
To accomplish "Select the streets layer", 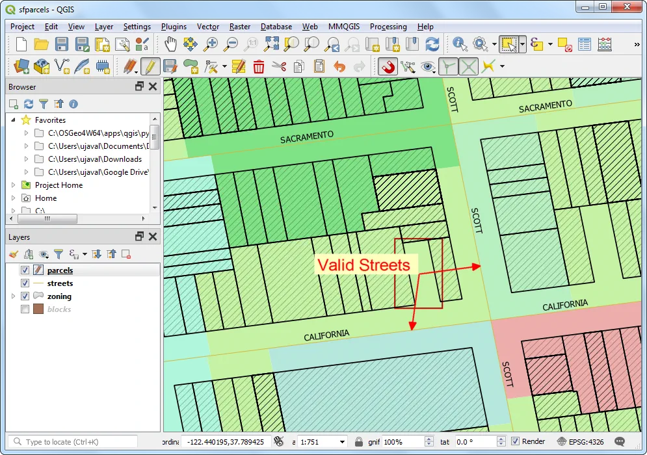I will (x=60, y=283).
